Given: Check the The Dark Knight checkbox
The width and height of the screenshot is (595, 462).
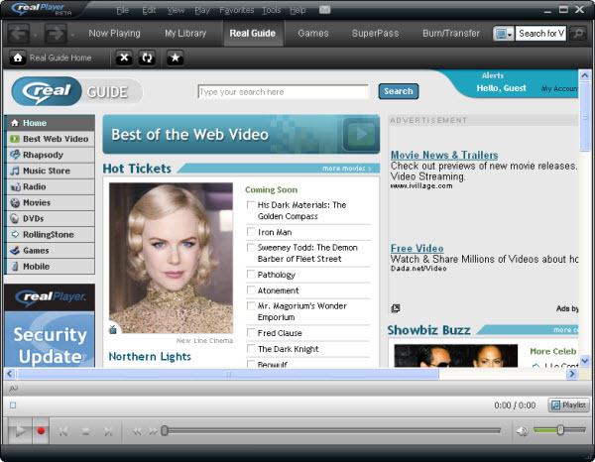Looking at the screenshot, I should tap(251, 349).
